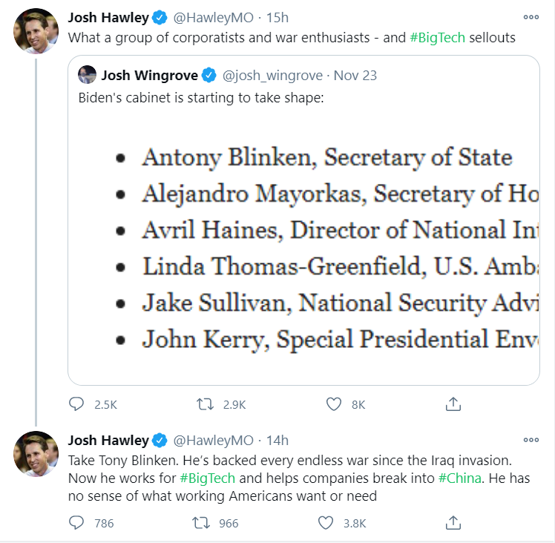Click the #BigTech hashtag in first tweet
The height and width of the screenshot is (543, 555).
pyautogui.click(x=437, y=38)
